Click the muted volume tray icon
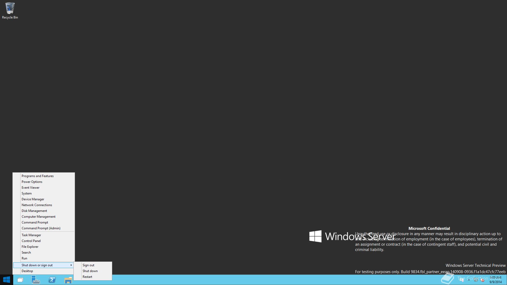Viewport: 507px width, 285px height. coord(482,280)
